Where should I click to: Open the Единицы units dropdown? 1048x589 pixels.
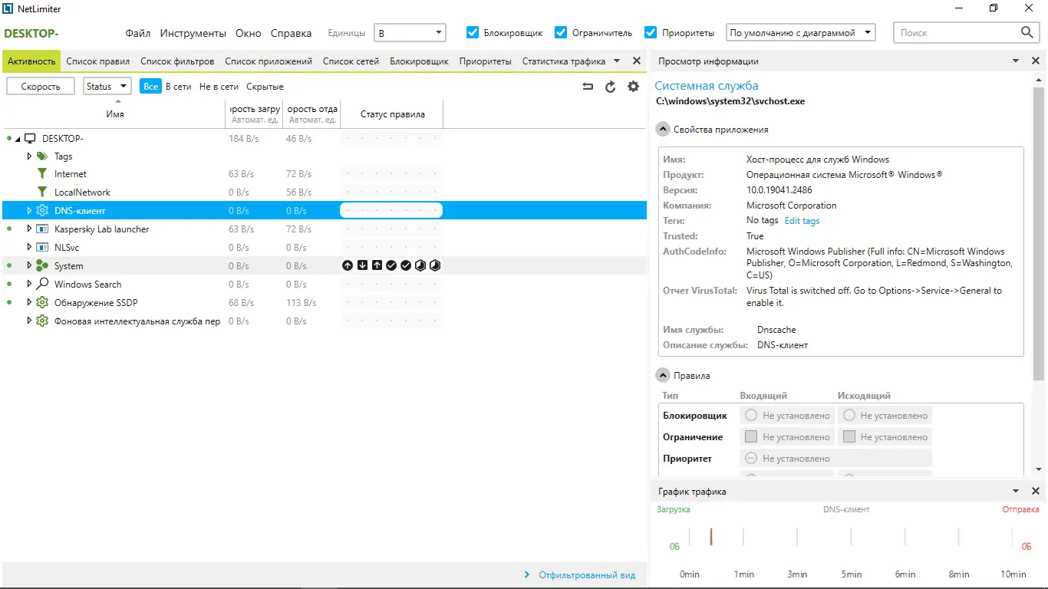tap(440, 32)
